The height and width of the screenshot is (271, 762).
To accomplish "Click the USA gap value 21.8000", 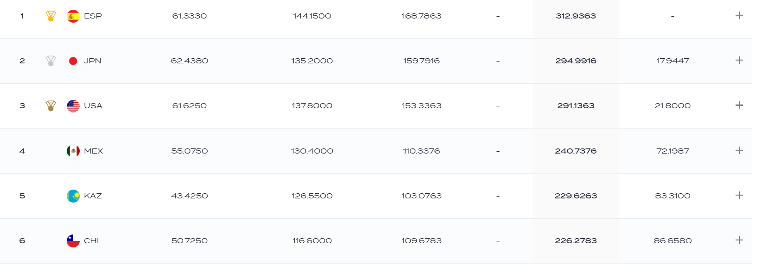I will [673, 106].
